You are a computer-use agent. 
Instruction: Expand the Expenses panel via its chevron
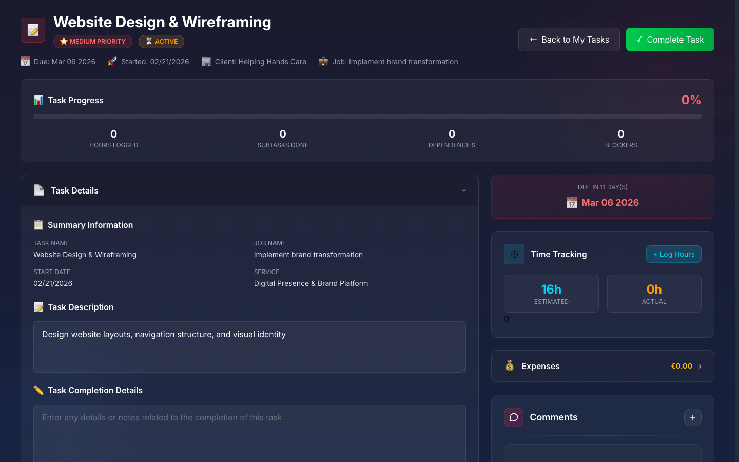point(699,366)
